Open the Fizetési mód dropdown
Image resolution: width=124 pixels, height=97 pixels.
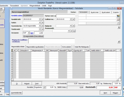pos(40,29)
